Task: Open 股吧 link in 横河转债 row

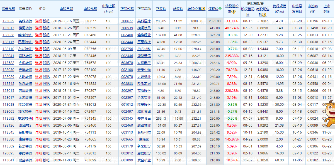Action: click(x=46, y=28)
